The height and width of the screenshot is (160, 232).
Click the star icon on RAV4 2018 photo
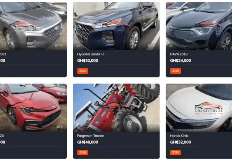click(171, 46)
